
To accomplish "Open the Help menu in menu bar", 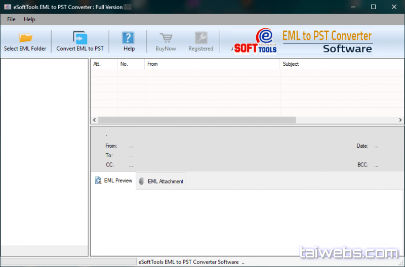I will [x=29, y=19].
